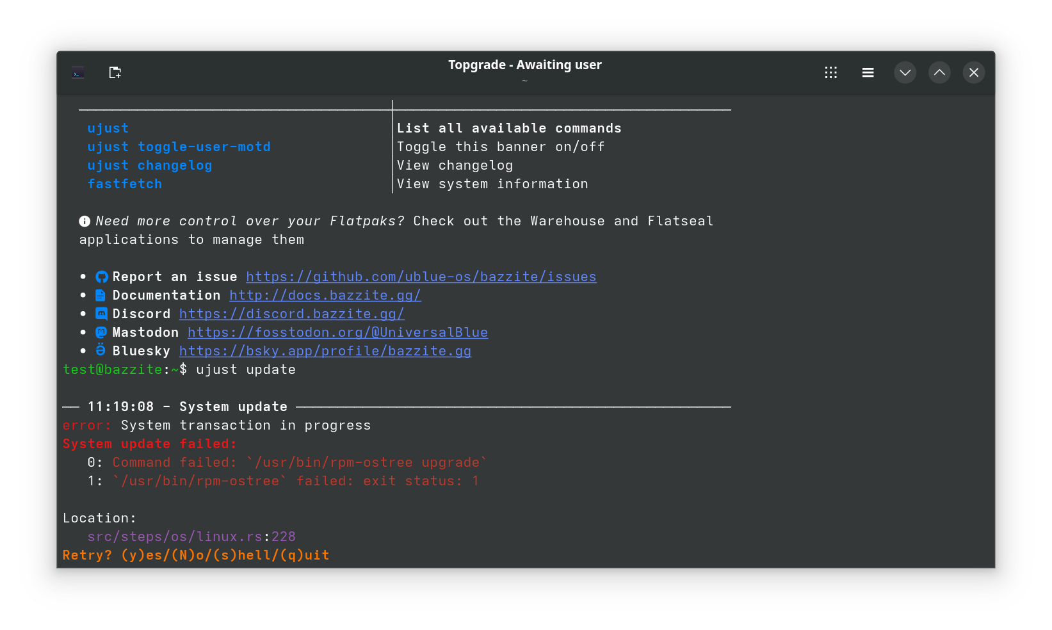Image resolution: width=1052 pixels, height=630 pixels.
Task: Select the ujust changelog command text
Action: click(x=149, y=165)
